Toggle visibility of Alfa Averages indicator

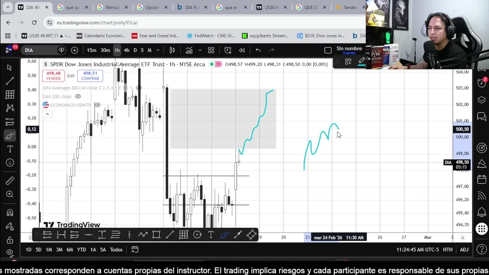tap(139, 88)
